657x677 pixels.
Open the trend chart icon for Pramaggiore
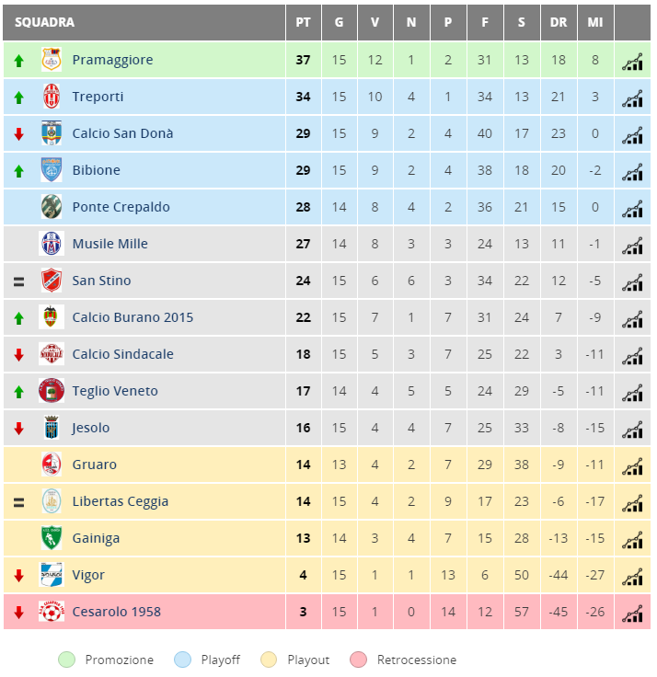coord(632,62)
